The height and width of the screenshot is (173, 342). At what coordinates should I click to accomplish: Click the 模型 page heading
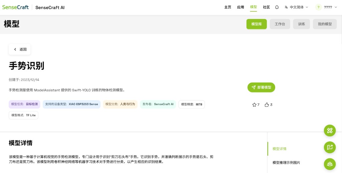coord(12,24)
